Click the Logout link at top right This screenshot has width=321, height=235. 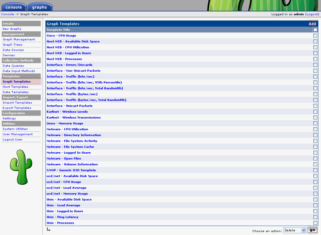tap(312, 14)
